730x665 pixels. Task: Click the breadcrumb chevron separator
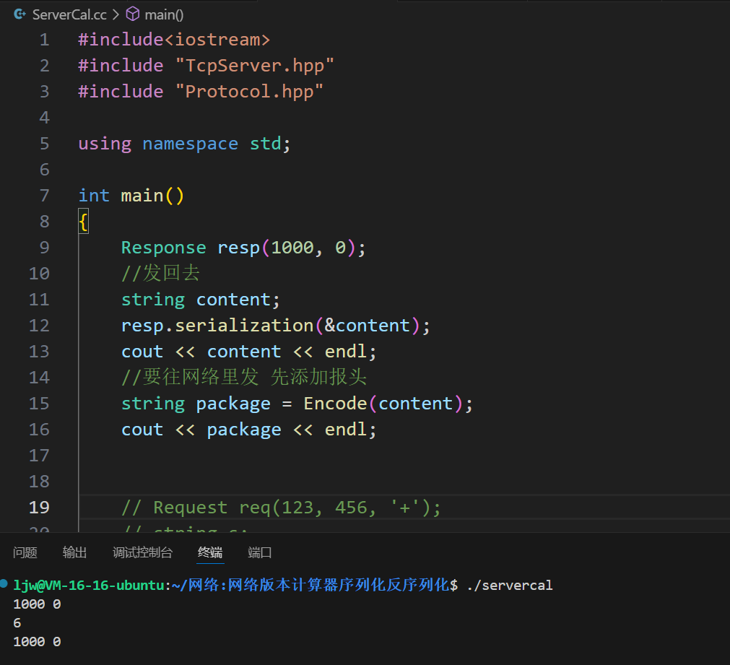click(x=116, y=14)
